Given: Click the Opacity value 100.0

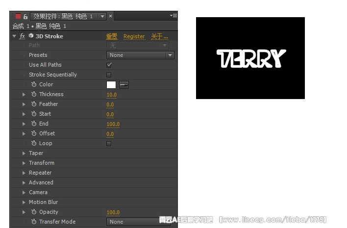Looking at the screenshot, I should pos(113,212).
